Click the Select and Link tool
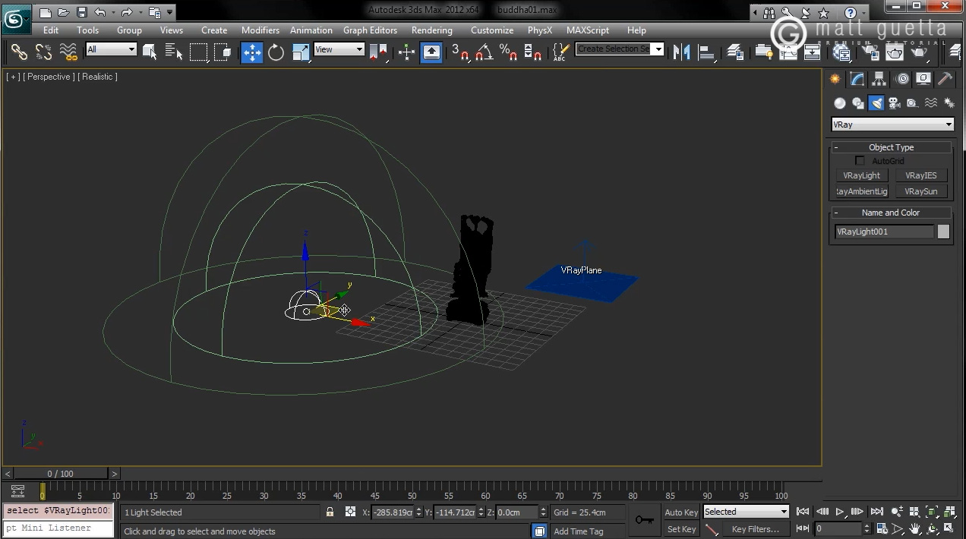The image size is (966, 539). (x=19, y=52)
